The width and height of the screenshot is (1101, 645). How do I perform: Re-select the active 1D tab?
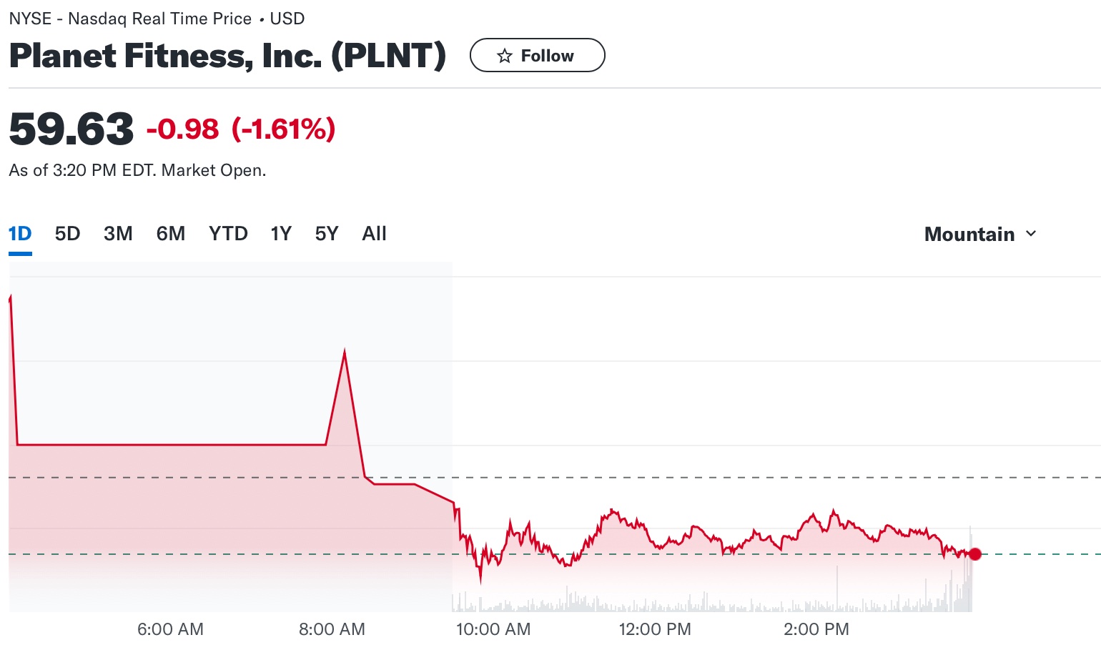click(20, 233)
